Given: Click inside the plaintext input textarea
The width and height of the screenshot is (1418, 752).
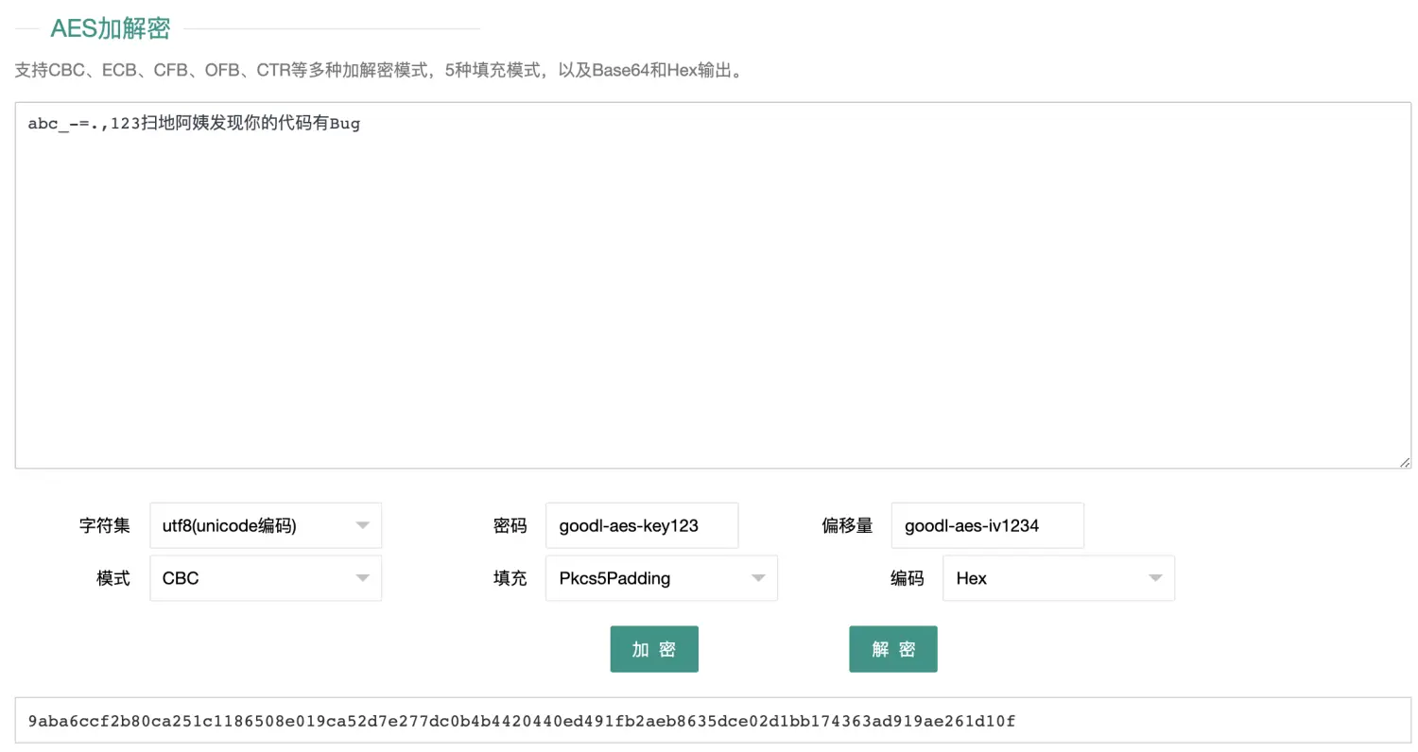Looking at the screenshot, I should pos(713,285).
